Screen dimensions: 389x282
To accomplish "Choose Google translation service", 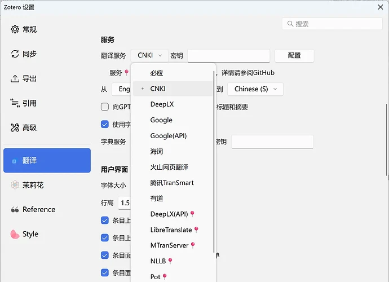I will [173, 120].
